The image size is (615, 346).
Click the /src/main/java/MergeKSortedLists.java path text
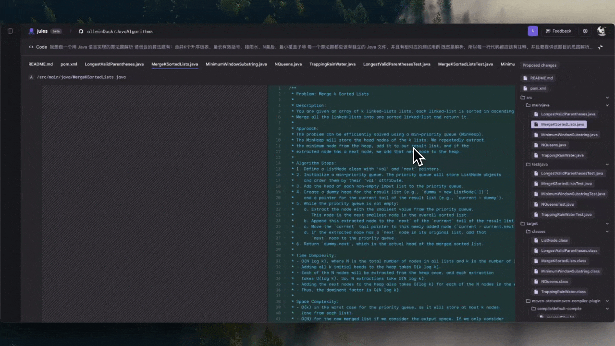click(x=81, y=77)
